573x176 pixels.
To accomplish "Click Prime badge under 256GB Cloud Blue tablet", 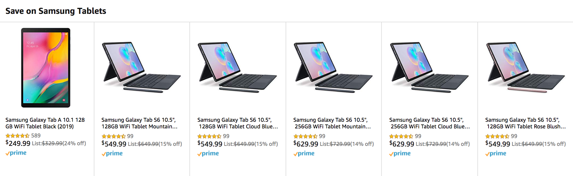I will coord(400,154).
